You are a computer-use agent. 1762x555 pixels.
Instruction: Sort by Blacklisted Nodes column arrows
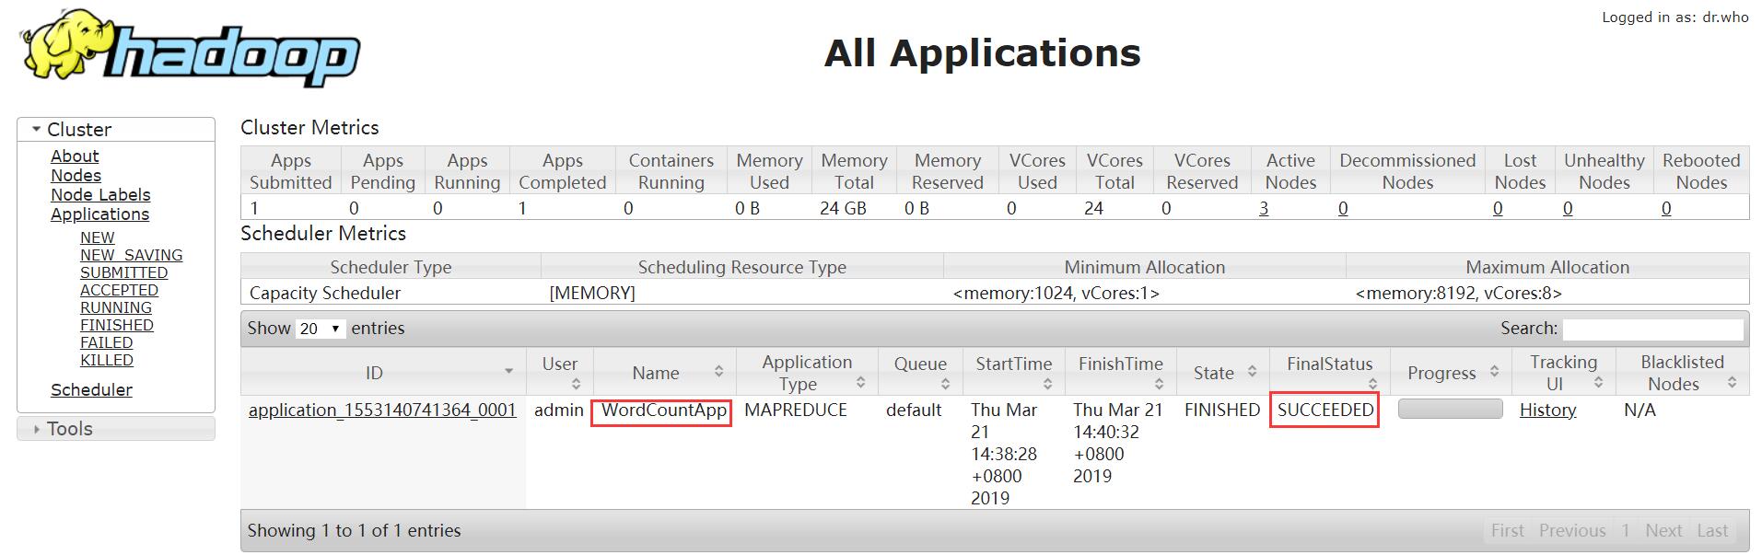coord(1732,382)
